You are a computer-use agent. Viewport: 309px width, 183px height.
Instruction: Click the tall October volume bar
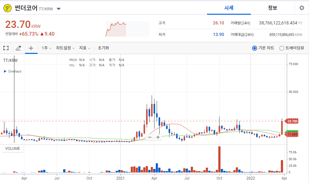(x=219, y=159)
